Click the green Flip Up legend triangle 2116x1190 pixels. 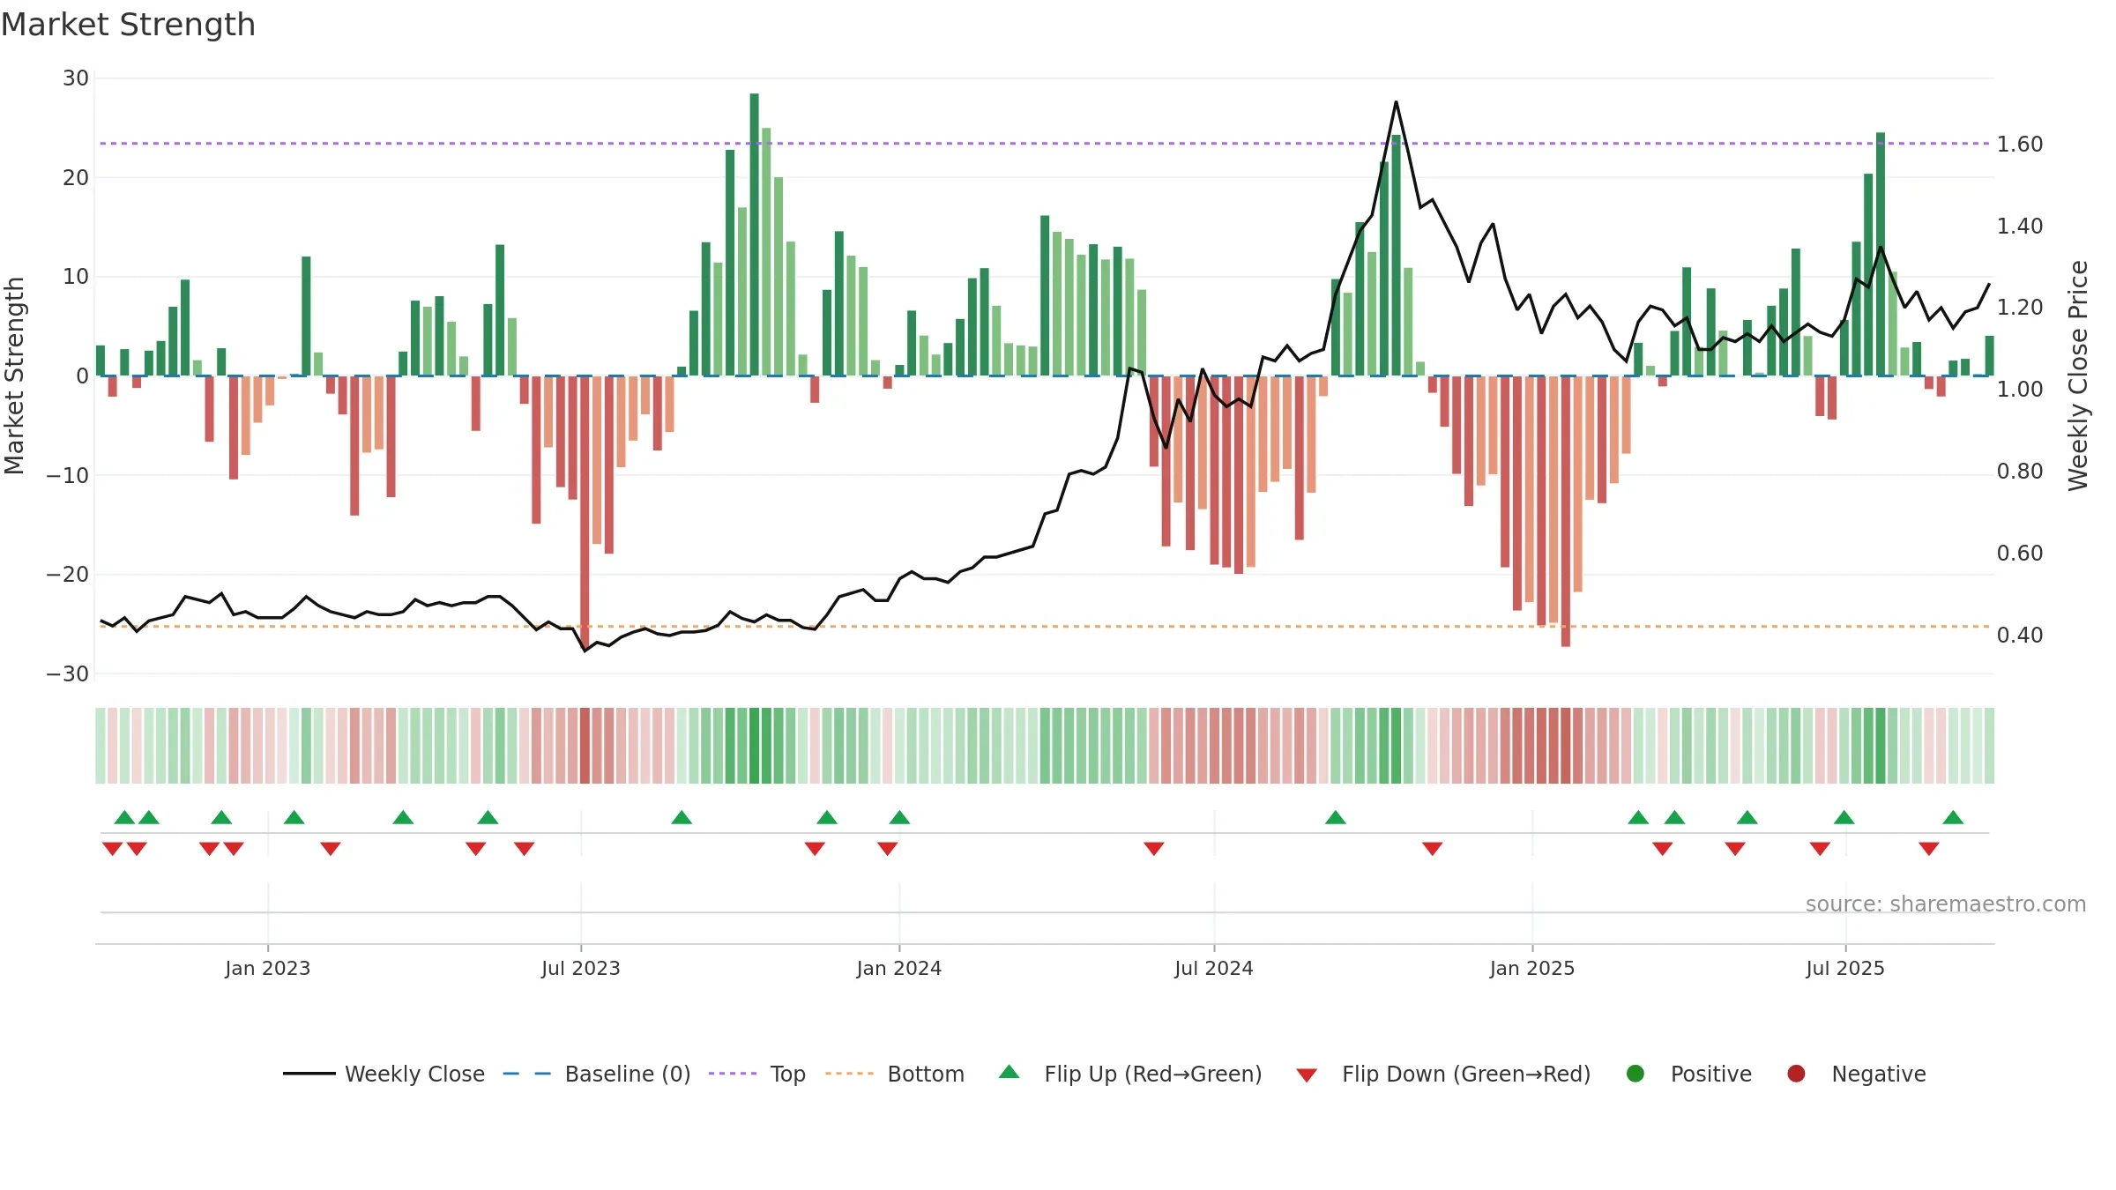click(1010, 1072)
